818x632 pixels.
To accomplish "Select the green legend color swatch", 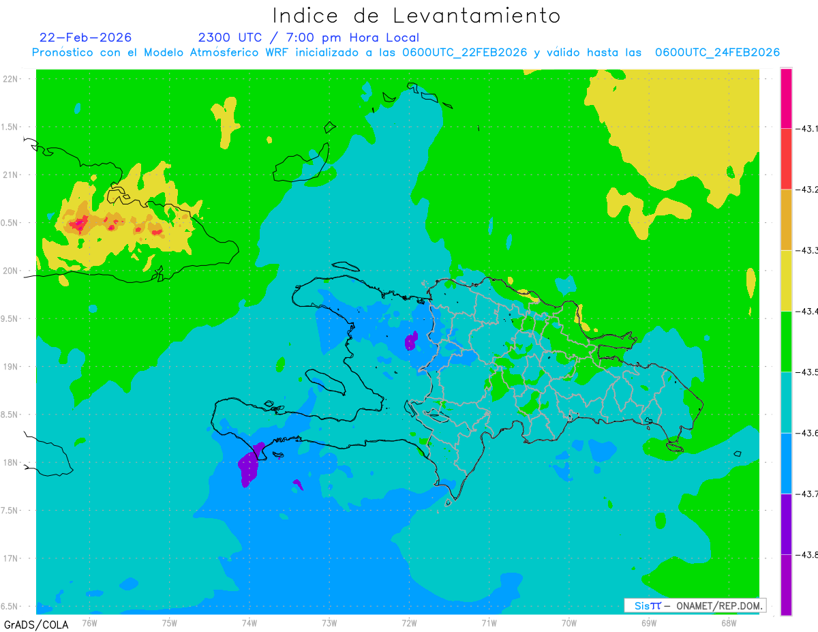I will [786, 341].
